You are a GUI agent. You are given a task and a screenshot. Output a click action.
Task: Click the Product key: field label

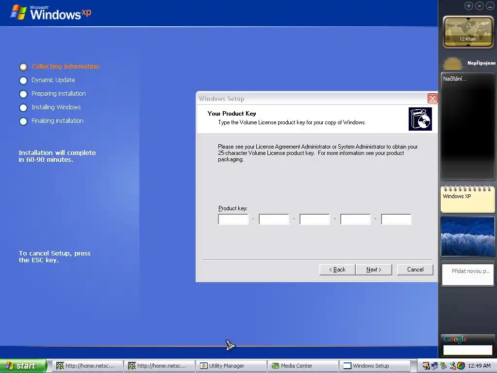click(232, 208)
